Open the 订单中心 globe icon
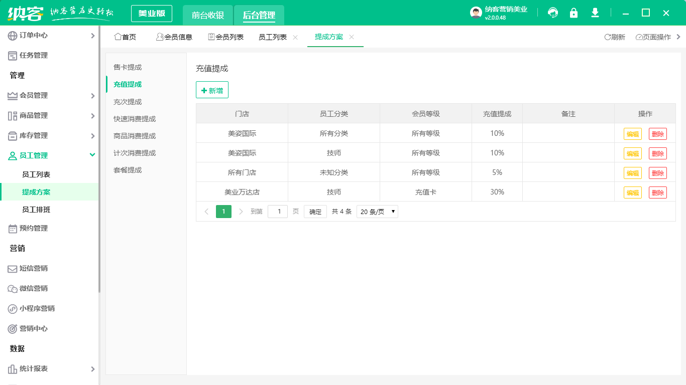686x385 pixels. click(13, 36)
